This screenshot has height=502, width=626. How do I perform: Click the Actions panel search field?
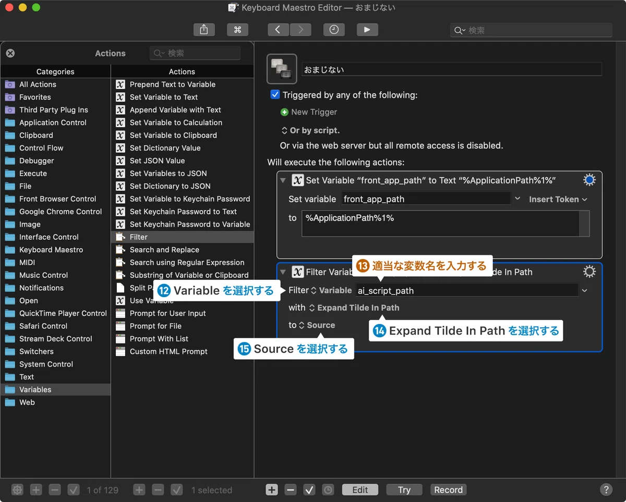tap(195, 53)
